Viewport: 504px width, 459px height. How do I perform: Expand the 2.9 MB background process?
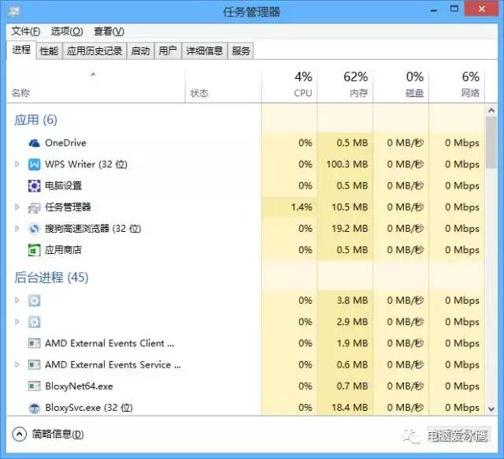(x=17, y=322)
